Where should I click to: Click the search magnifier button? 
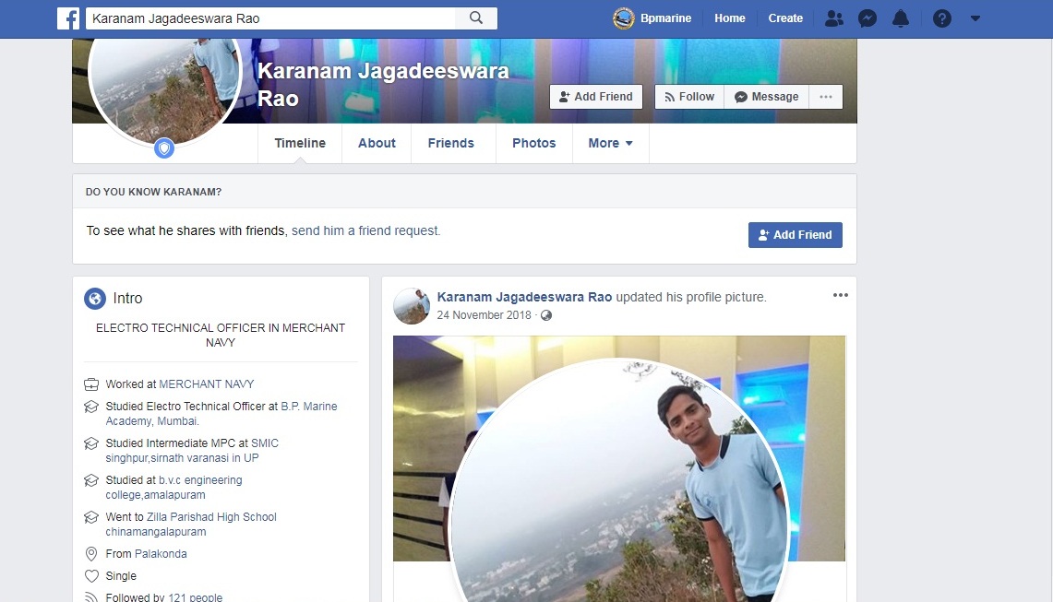tap(476, 18)
